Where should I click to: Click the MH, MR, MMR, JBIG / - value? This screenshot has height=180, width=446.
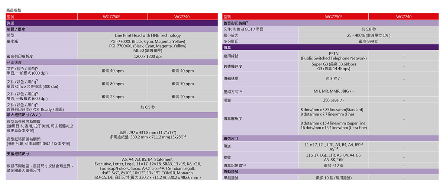click(x=334, y=91)
